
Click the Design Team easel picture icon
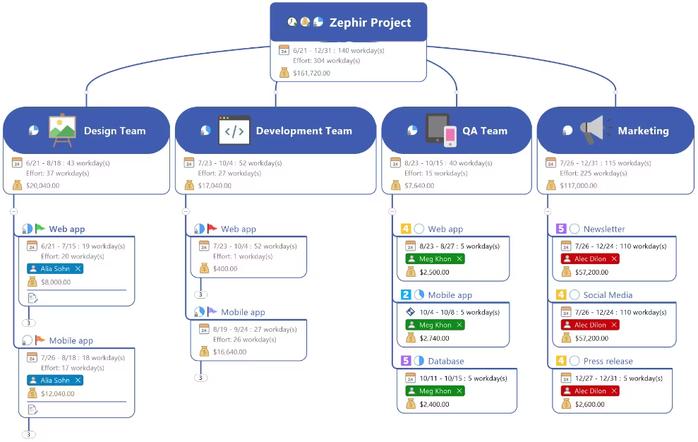pos(62,130)
